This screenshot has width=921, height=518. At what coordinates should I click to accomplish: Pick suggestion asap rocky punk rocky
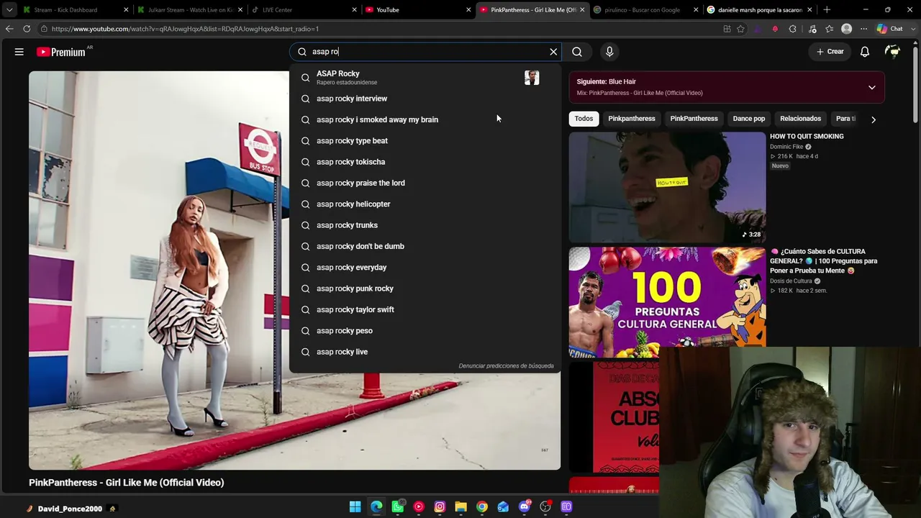point(425,288)
